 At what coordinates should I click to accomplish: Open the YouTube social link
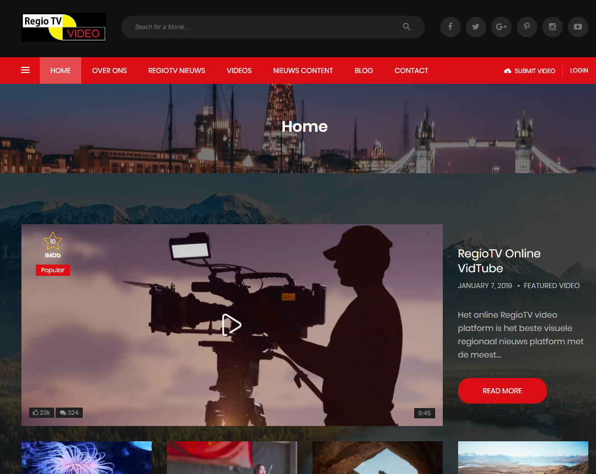click(x=578, y=27)
